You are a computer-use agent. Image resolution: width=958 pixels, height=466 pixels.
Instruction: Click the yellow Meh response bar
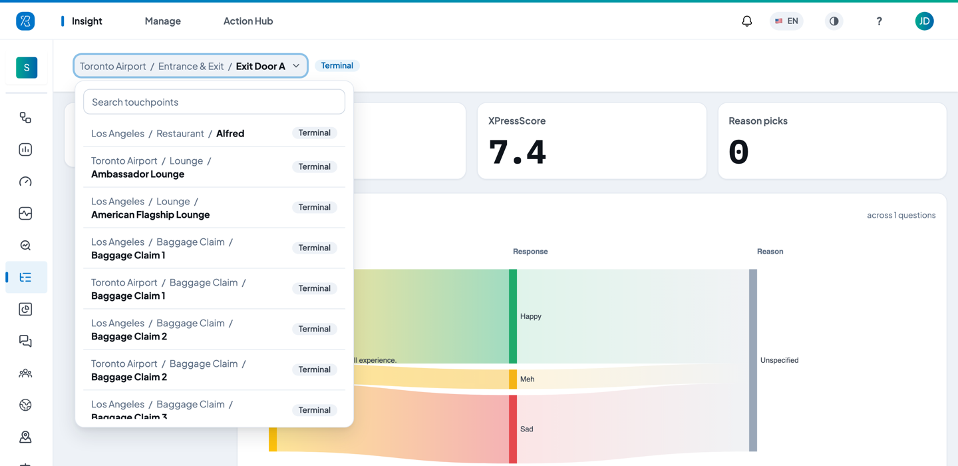(513, 379)
